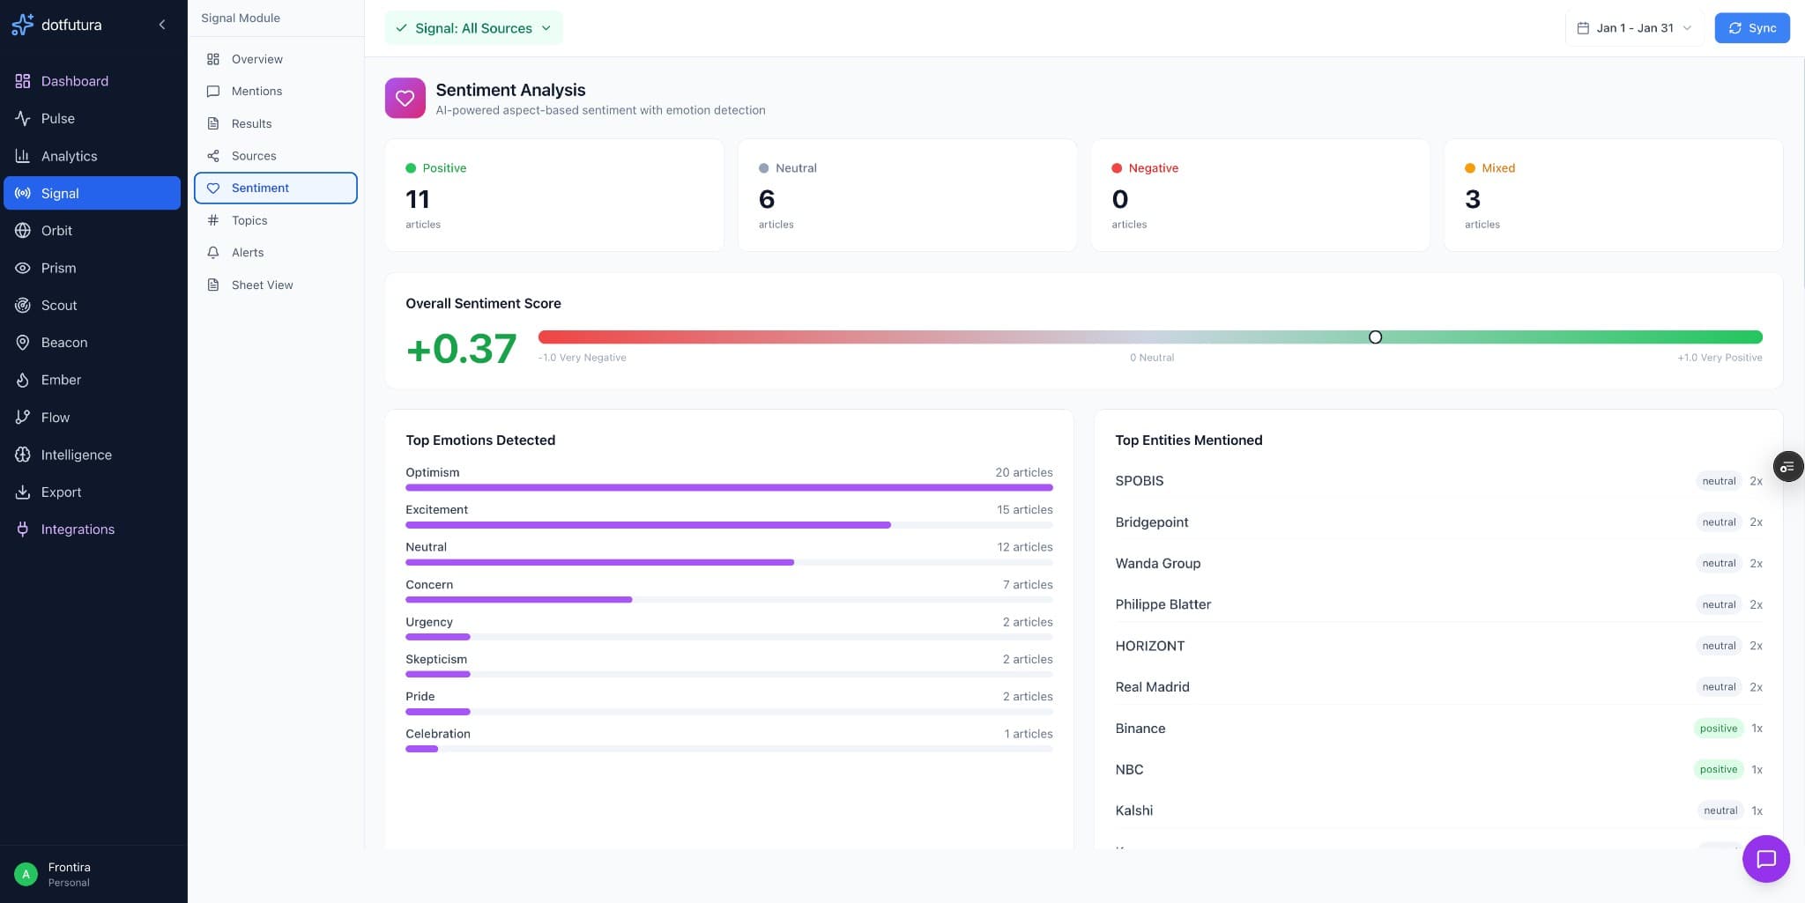Open the Export download icon
The image size is (1805, 903).
(23, 492)
